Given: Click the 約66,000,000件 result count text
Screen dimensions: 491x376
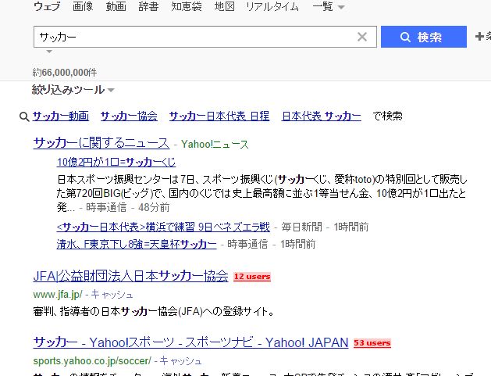Looking at the screenshot, I should [65, 73].
